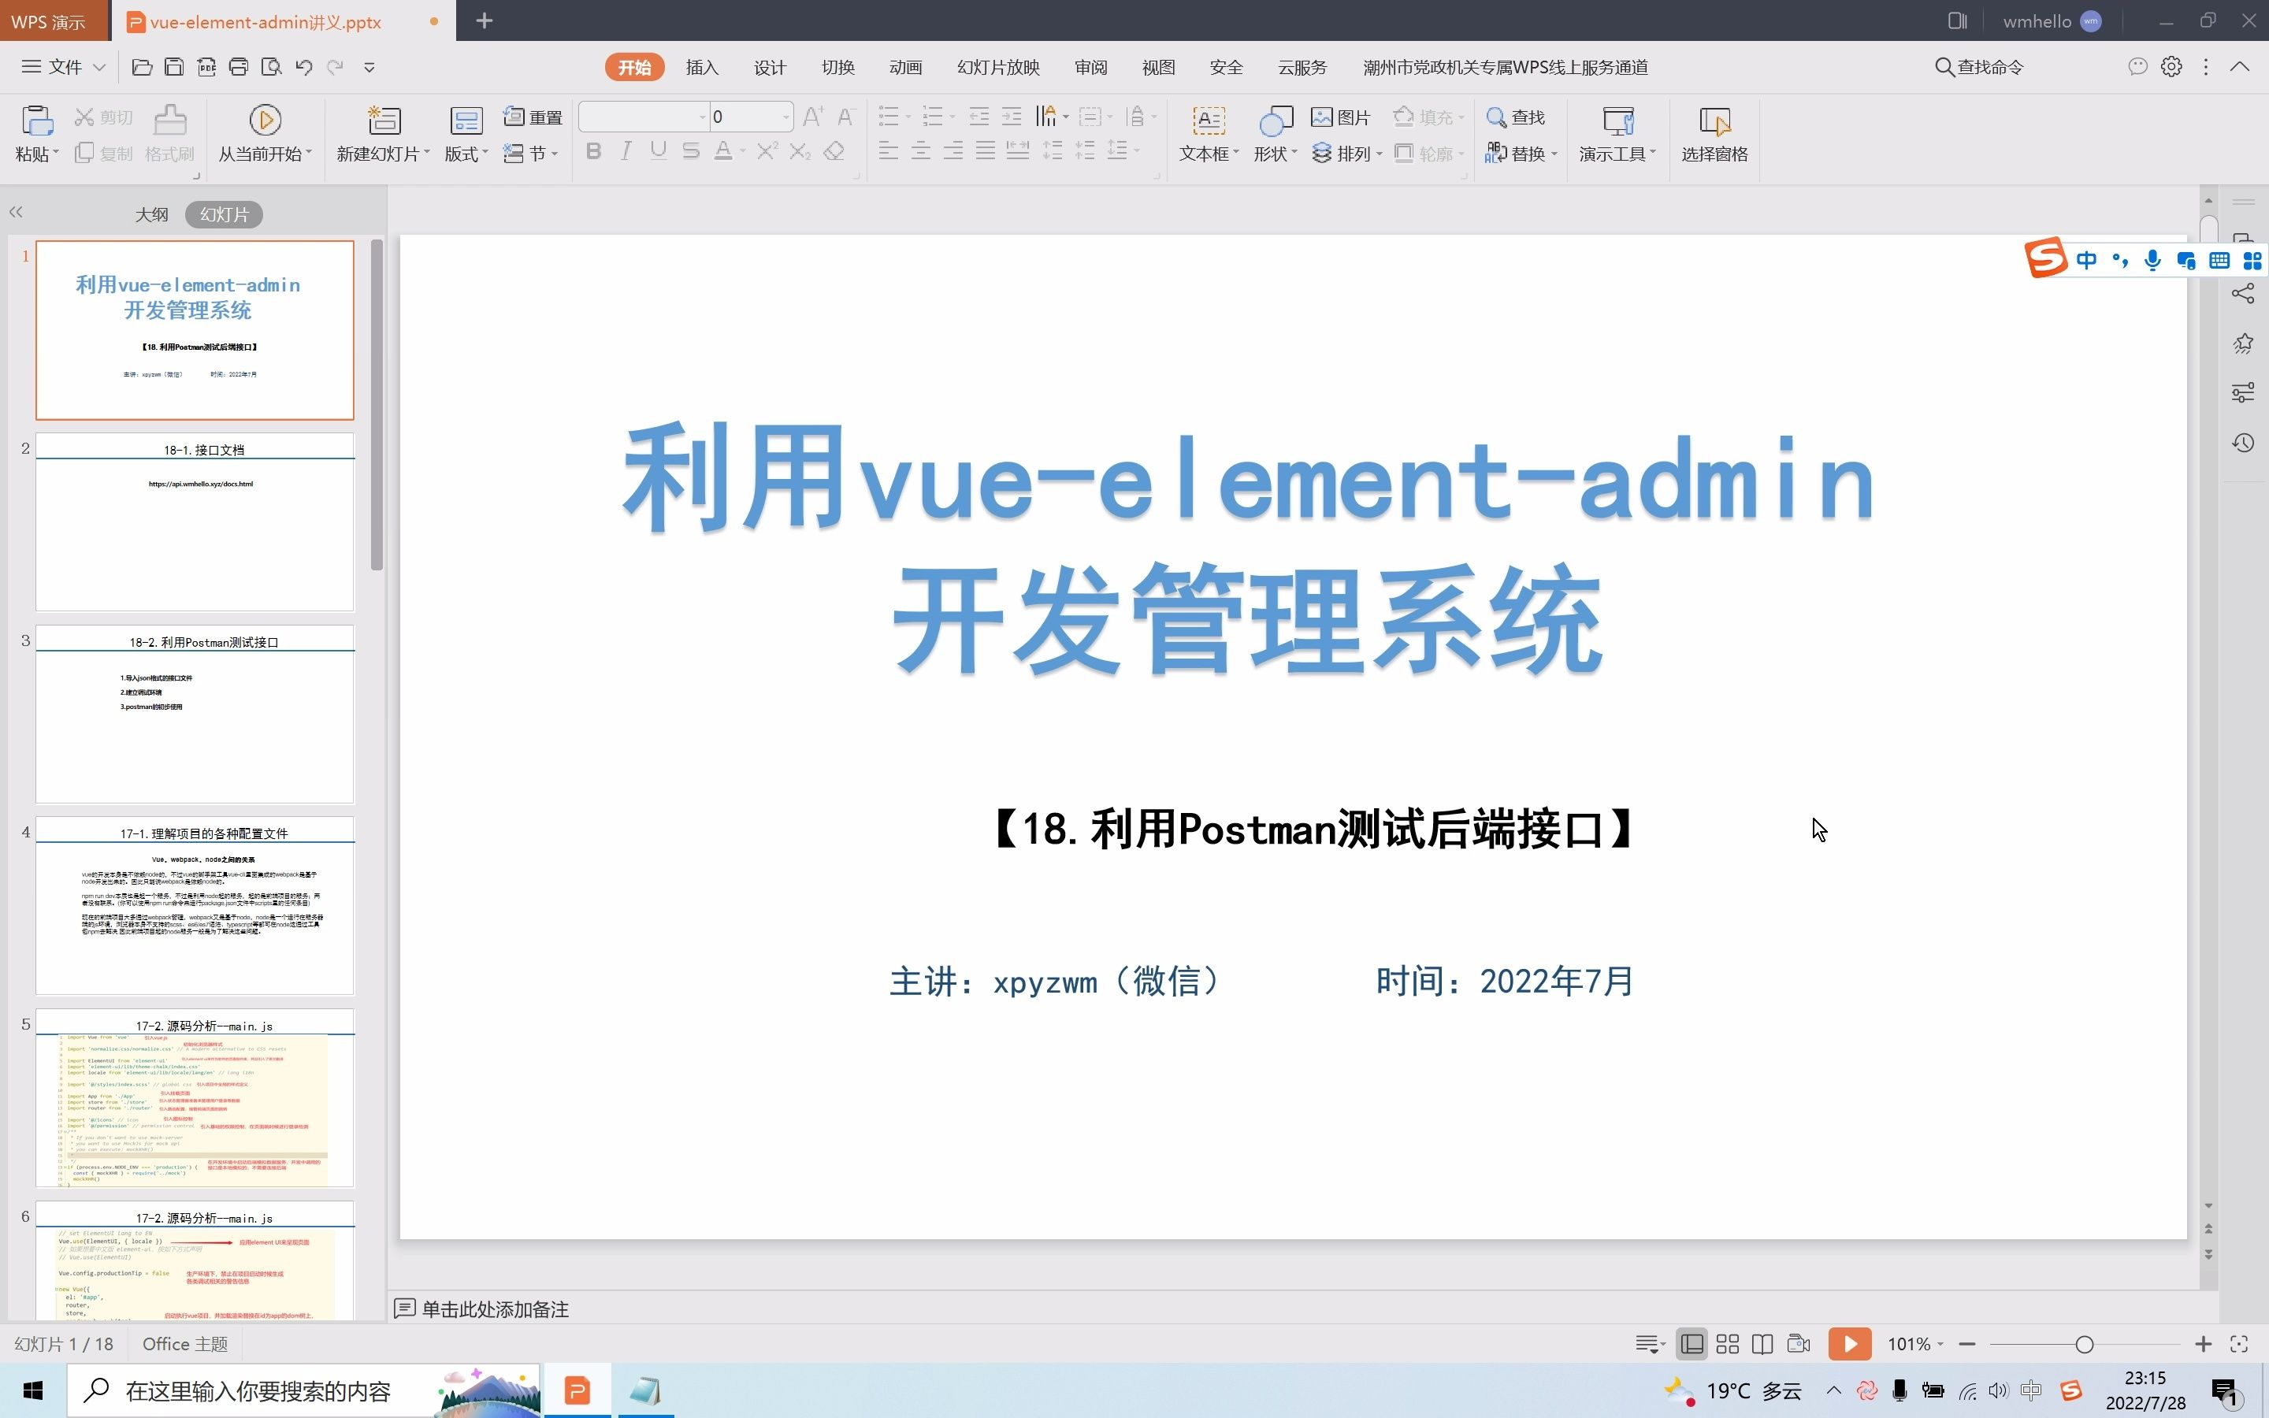The image size is (2269, 1418).
Task: Insert a Picture (图片)
Action: (1341, 117)
